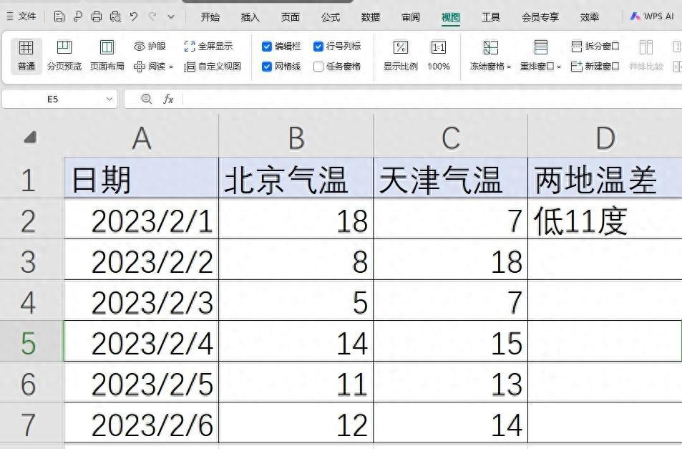Switch to 页面布局 view

tap(107, 56)
